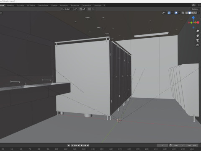Expand the gizmo settings dropdown arrow
The width and height of the screenshot is (201, 151).
click(x=172, y=13)
